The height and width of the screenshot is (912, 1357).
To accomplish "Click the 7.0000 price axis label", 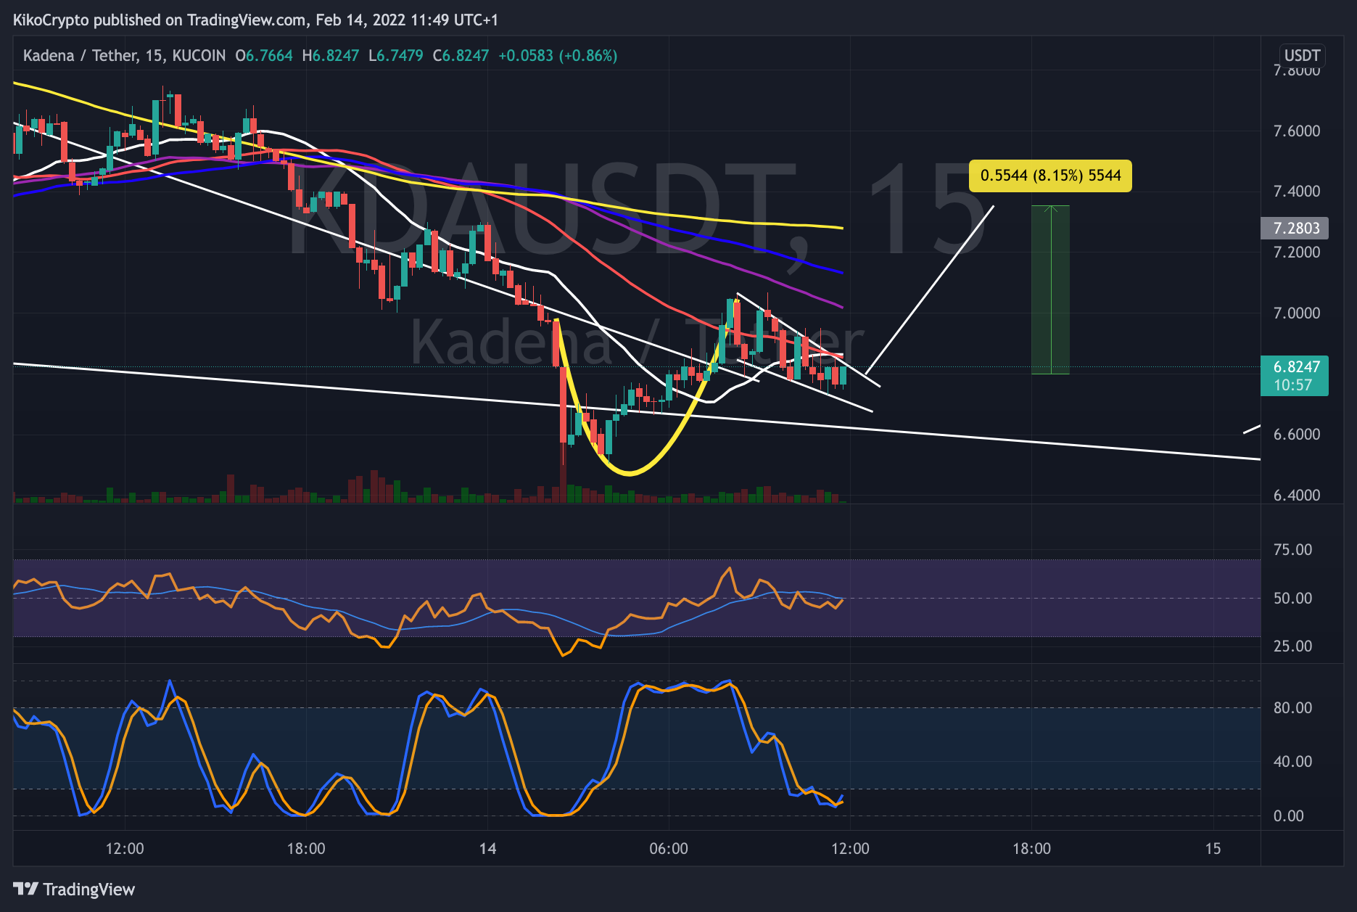I will pyautogui.click(x=1297, y=313).
